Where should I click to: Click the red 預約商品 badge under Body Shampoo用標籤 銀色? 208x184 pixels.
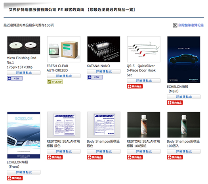tap(95, 157)
